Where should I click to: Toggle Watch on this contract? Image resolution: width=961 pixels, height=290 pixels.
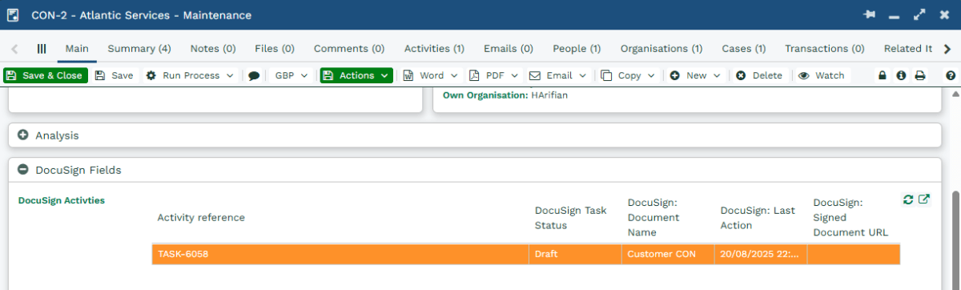821,75
